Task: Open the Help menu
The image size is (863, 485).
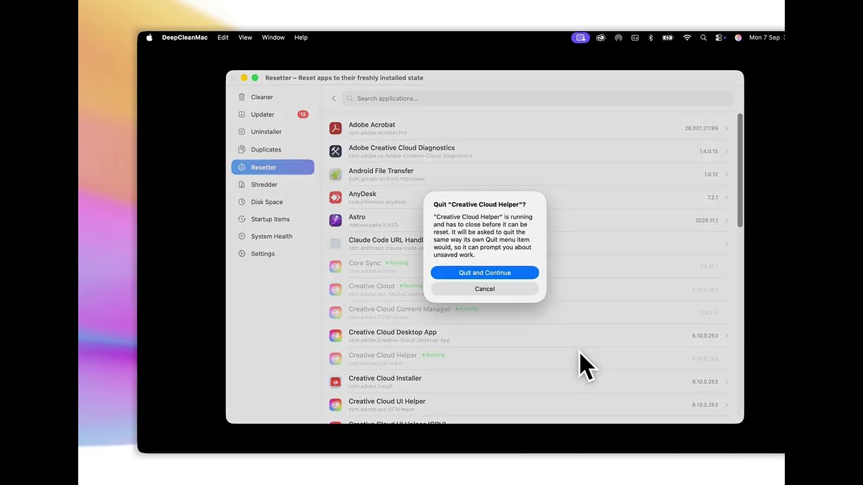Action: point(301,38)
